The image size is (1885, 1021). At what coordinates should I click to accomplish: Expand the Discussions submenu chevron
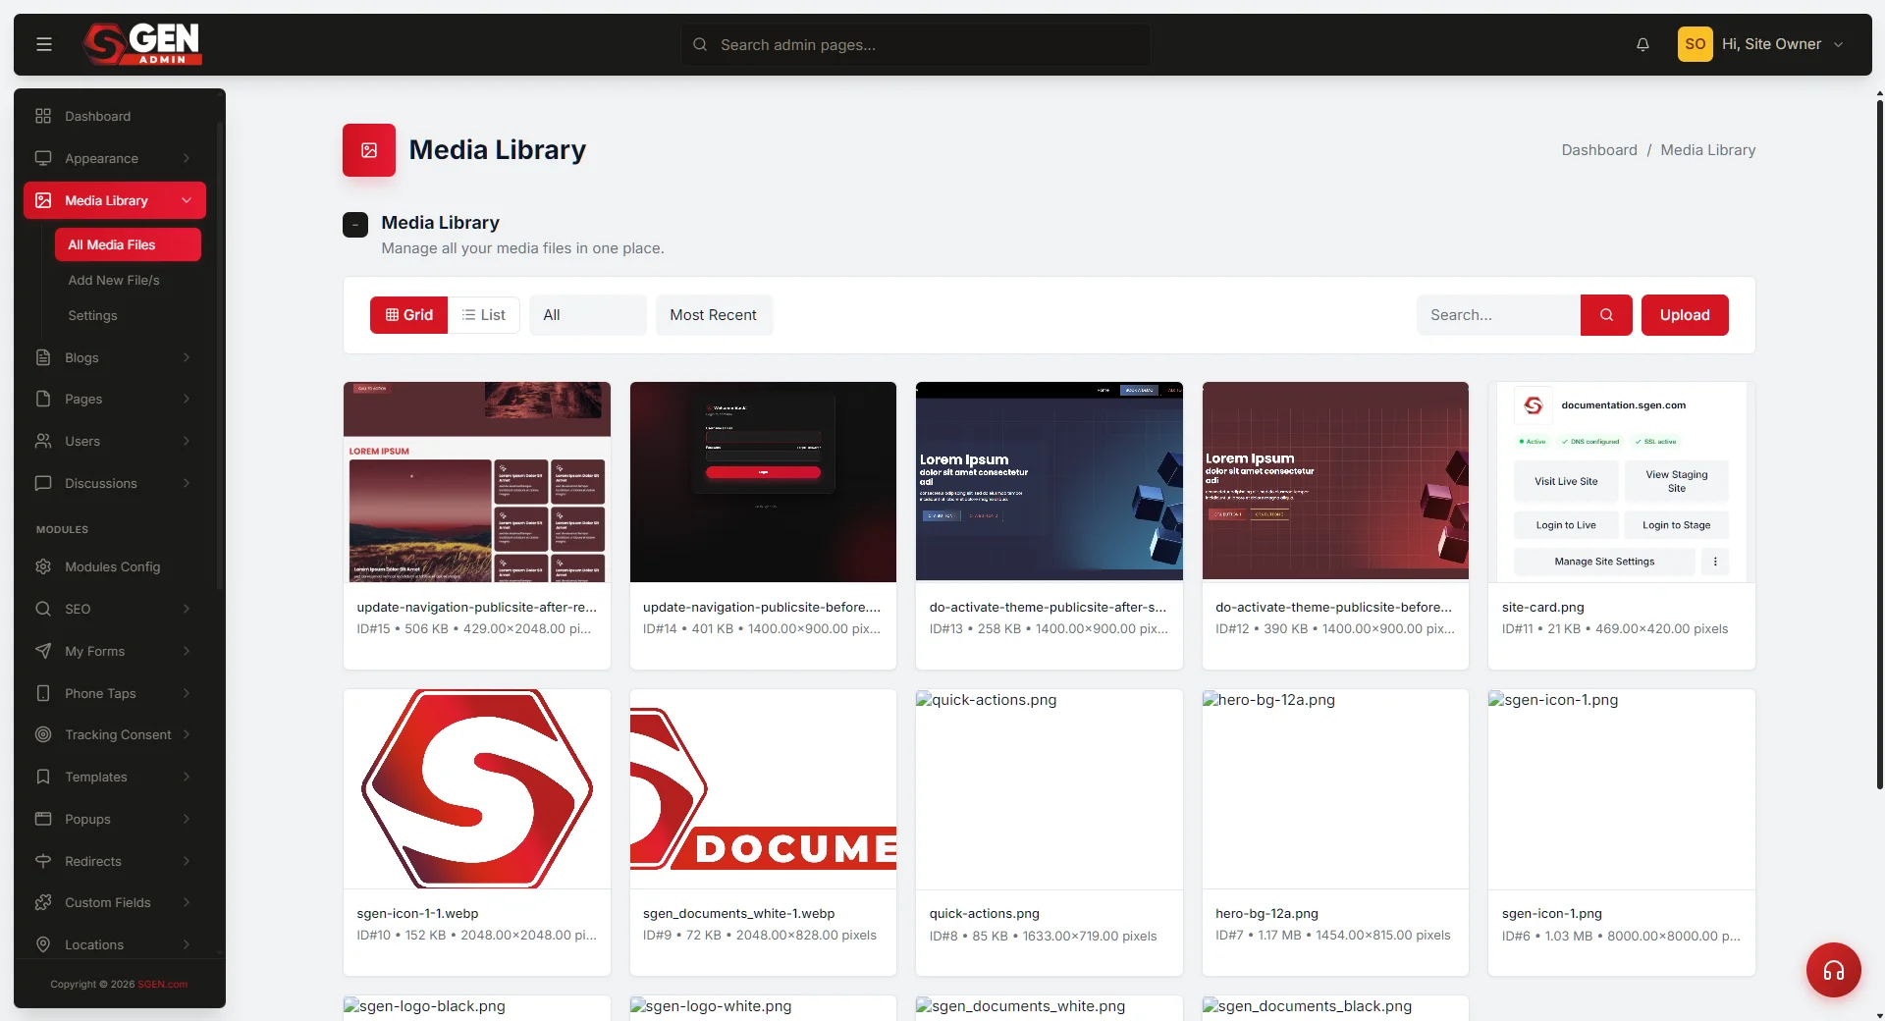click(187, 483)
